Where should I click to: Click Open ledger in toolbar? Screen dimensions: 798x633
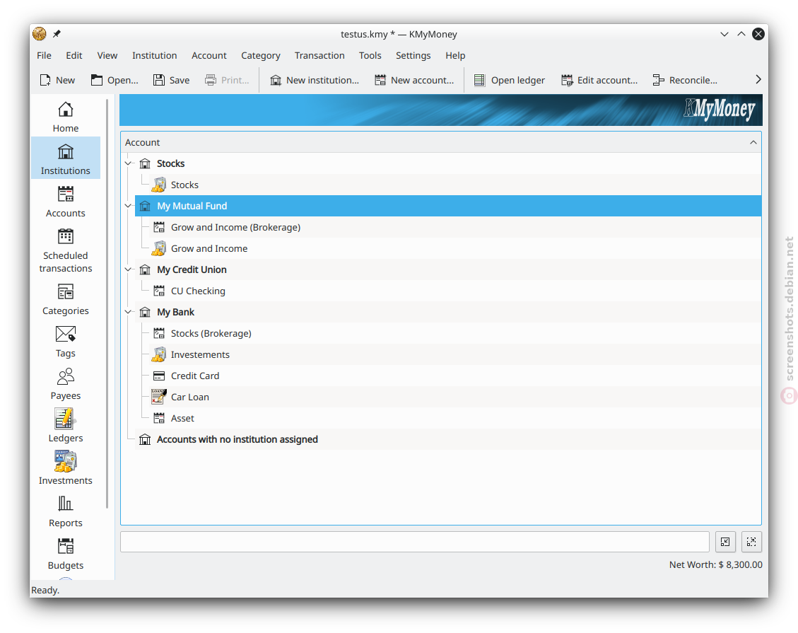pyautogui.click(x=510, y=80)
